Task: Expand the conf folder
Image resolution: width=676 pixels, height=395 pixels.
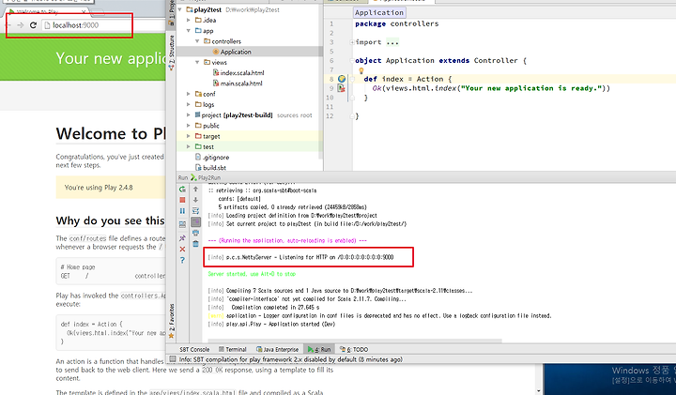Action: 189,94
